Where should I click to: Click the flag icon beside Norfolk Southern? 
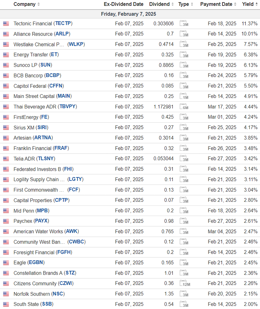point(6,294)
